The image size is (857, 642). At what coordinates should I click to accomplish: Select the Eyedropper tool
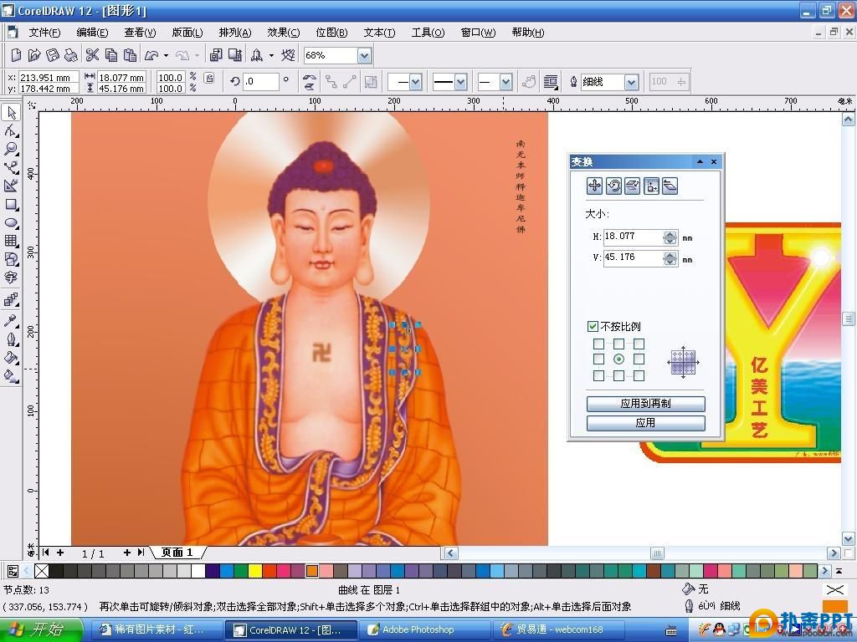click(x=11, y=321)
